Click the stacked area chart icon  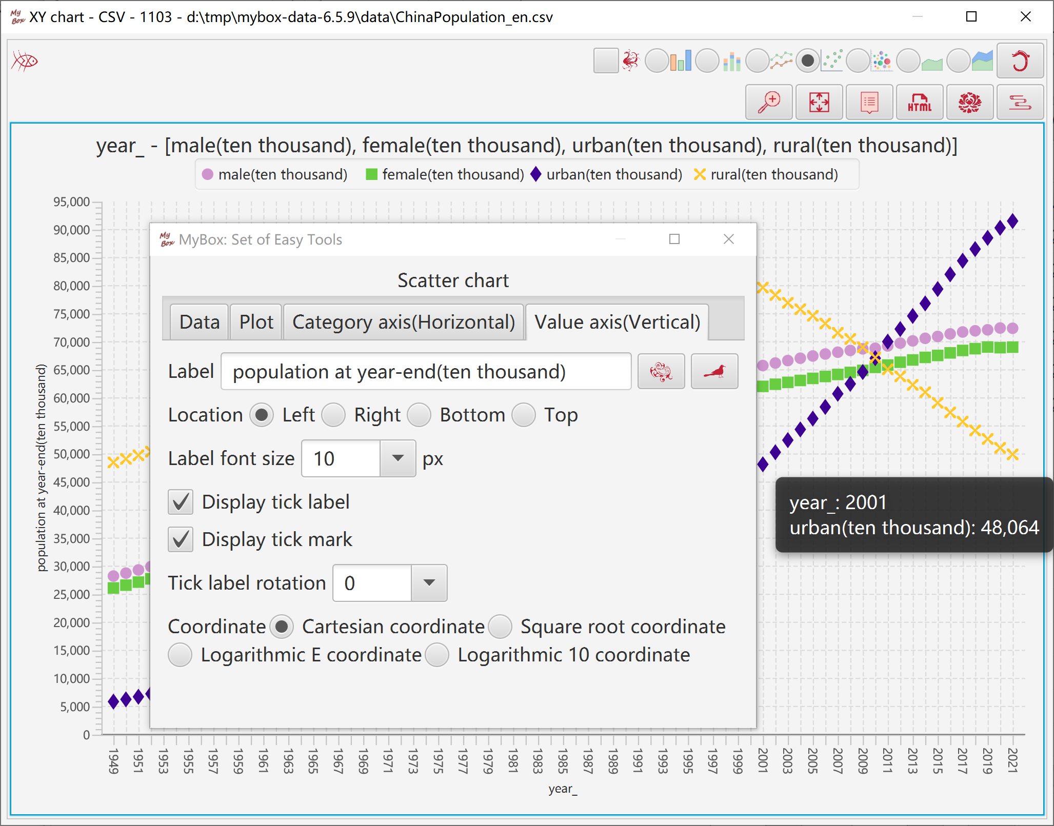point(982,61)
